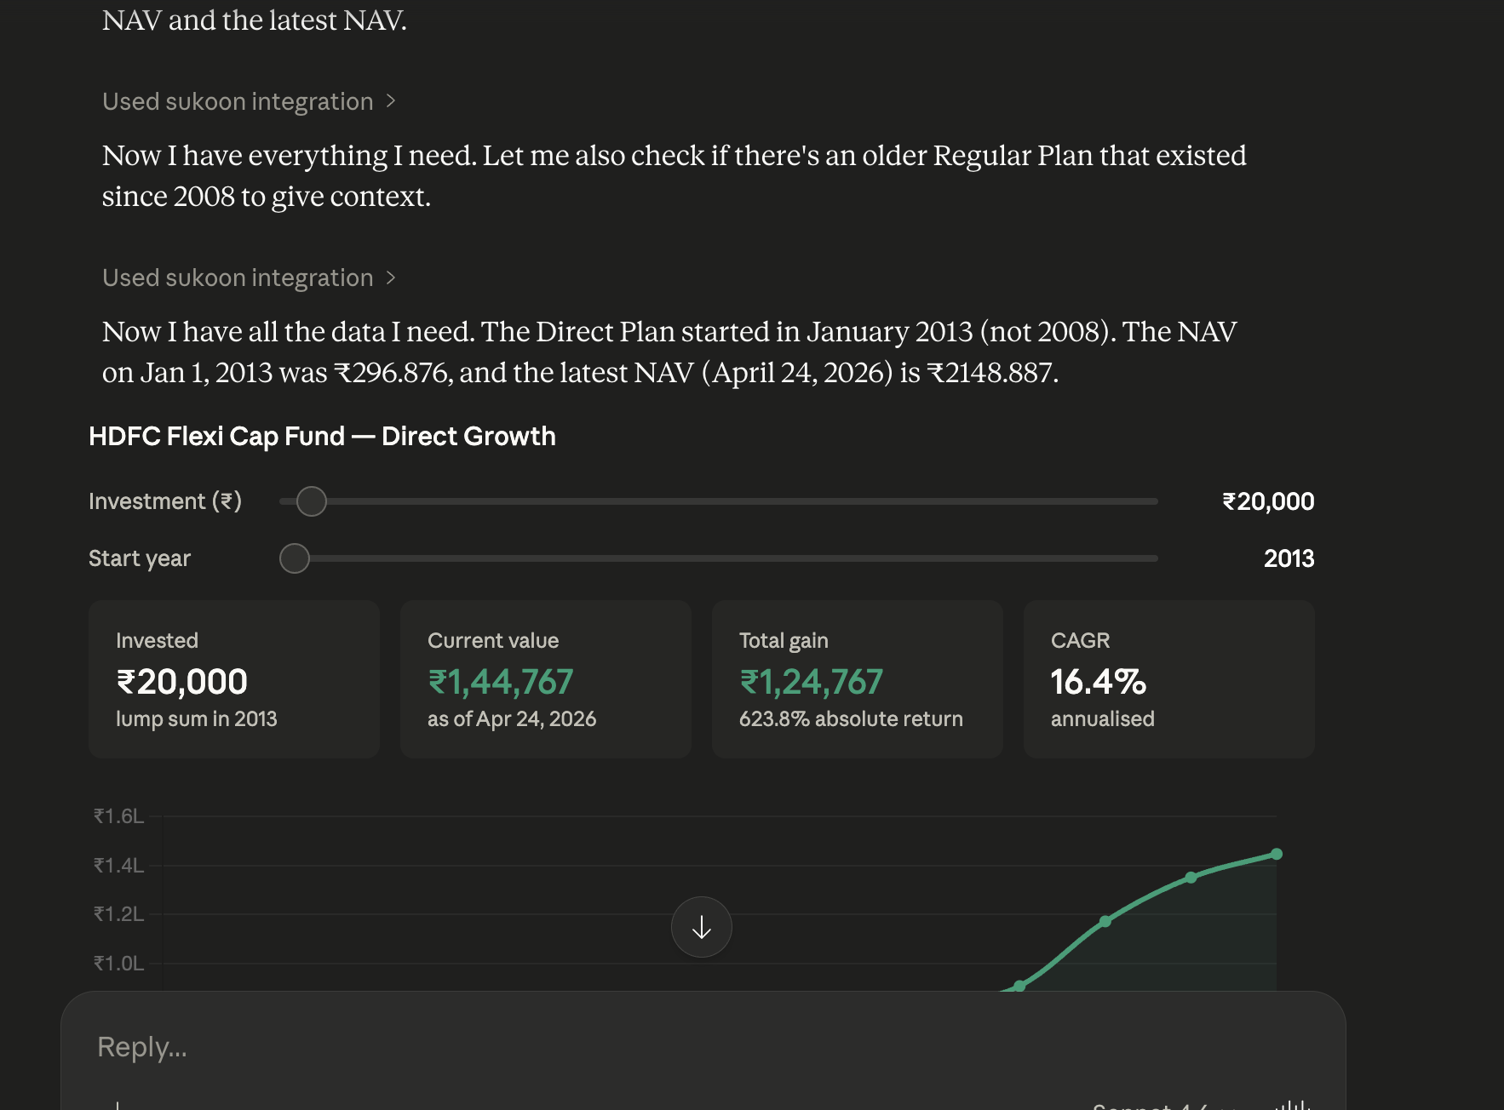
Task: Click the ₹1.6L axis label
Action: point(118,816)
